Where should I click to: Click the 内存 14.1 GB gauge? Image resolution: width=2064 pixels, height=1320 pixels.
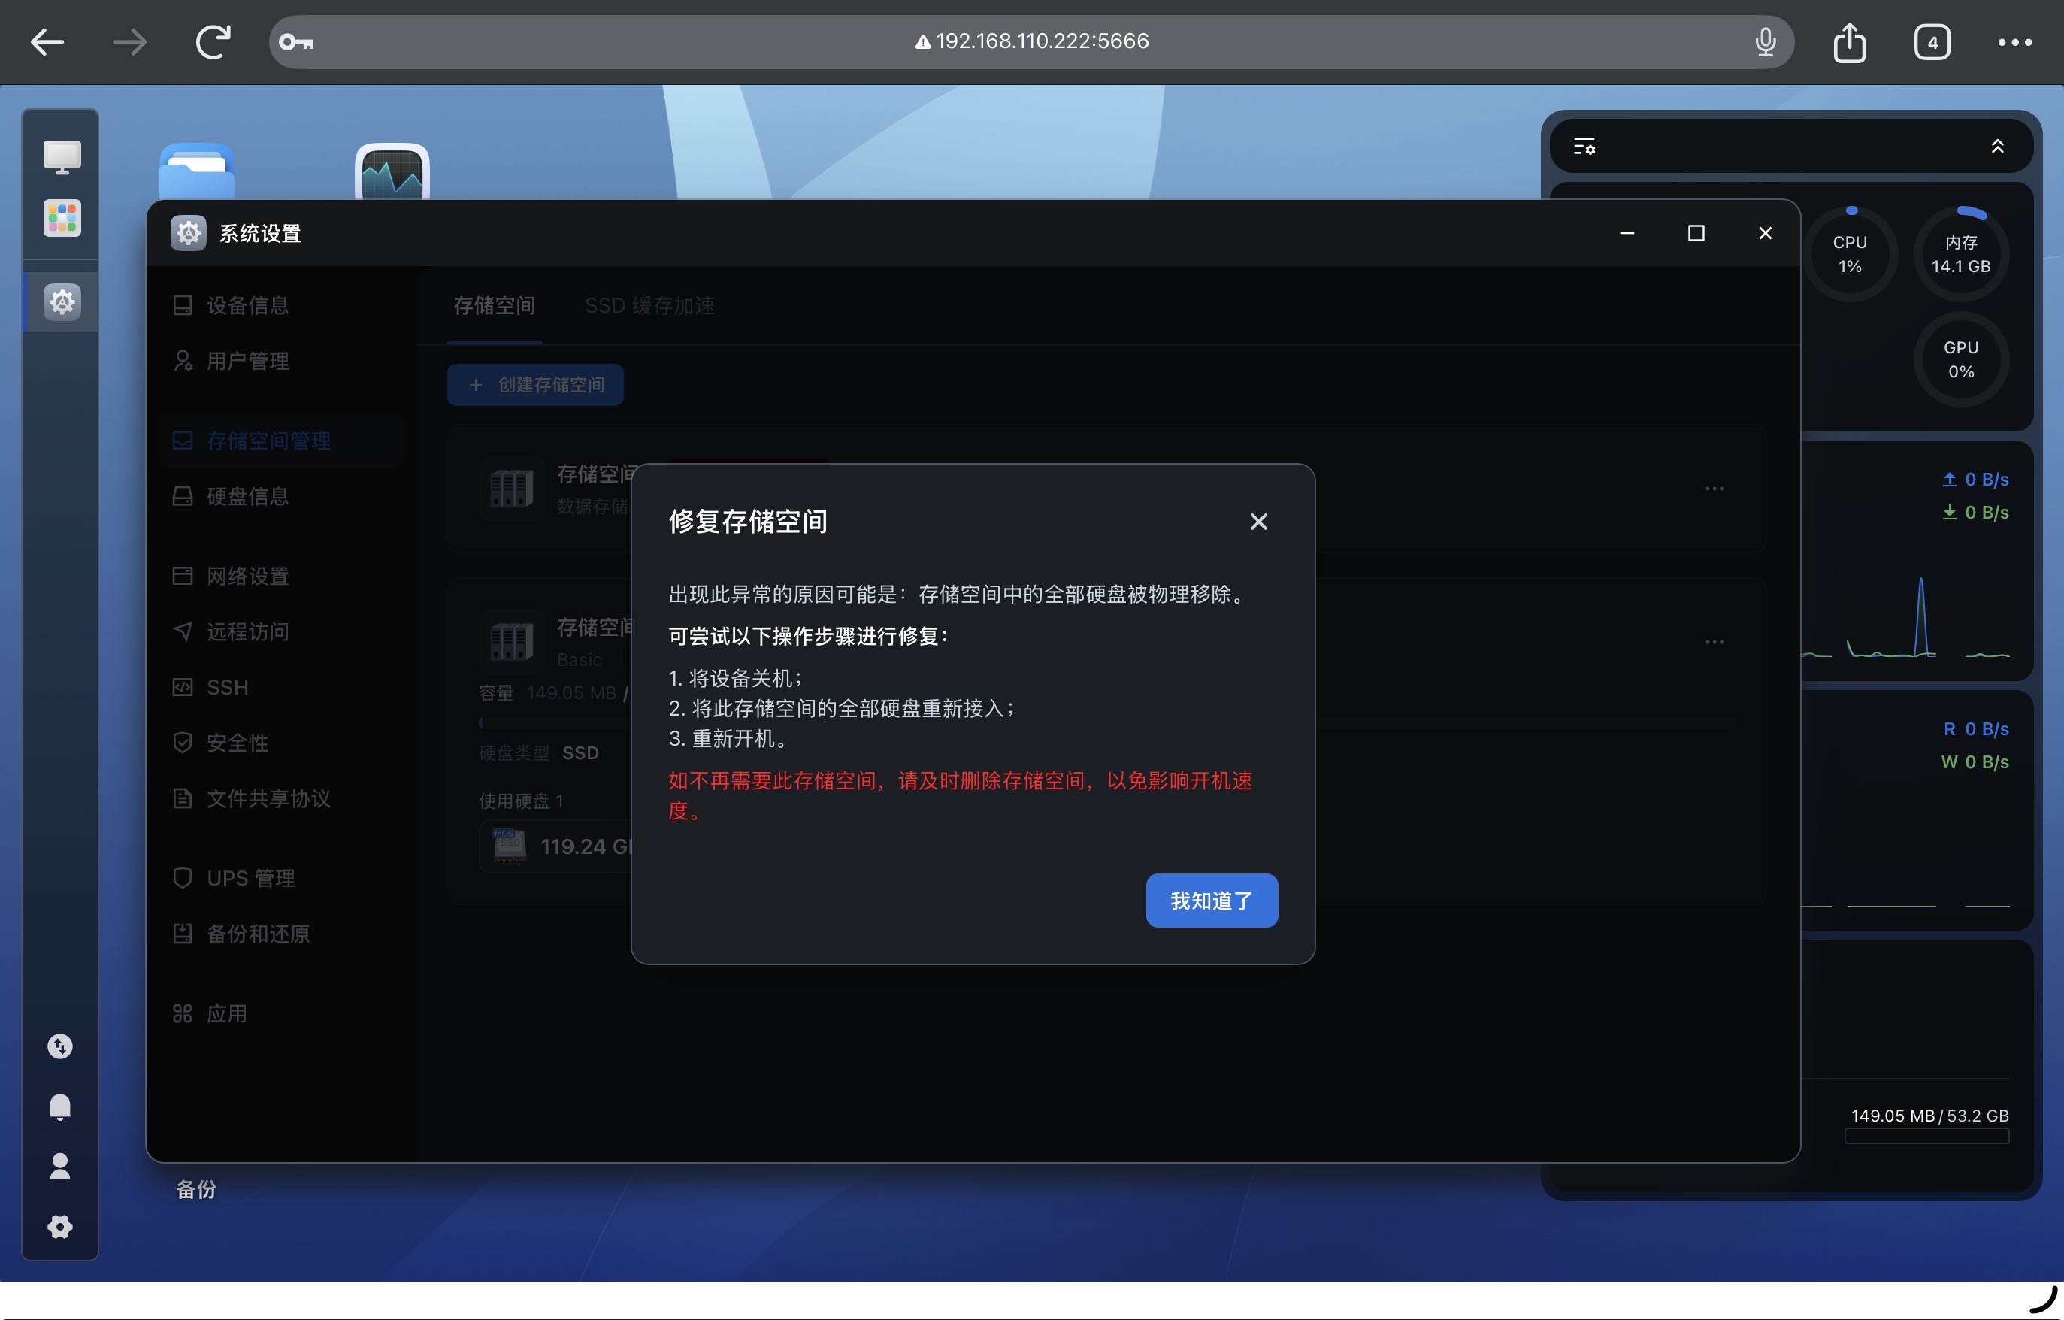(x=1960, y=254)
